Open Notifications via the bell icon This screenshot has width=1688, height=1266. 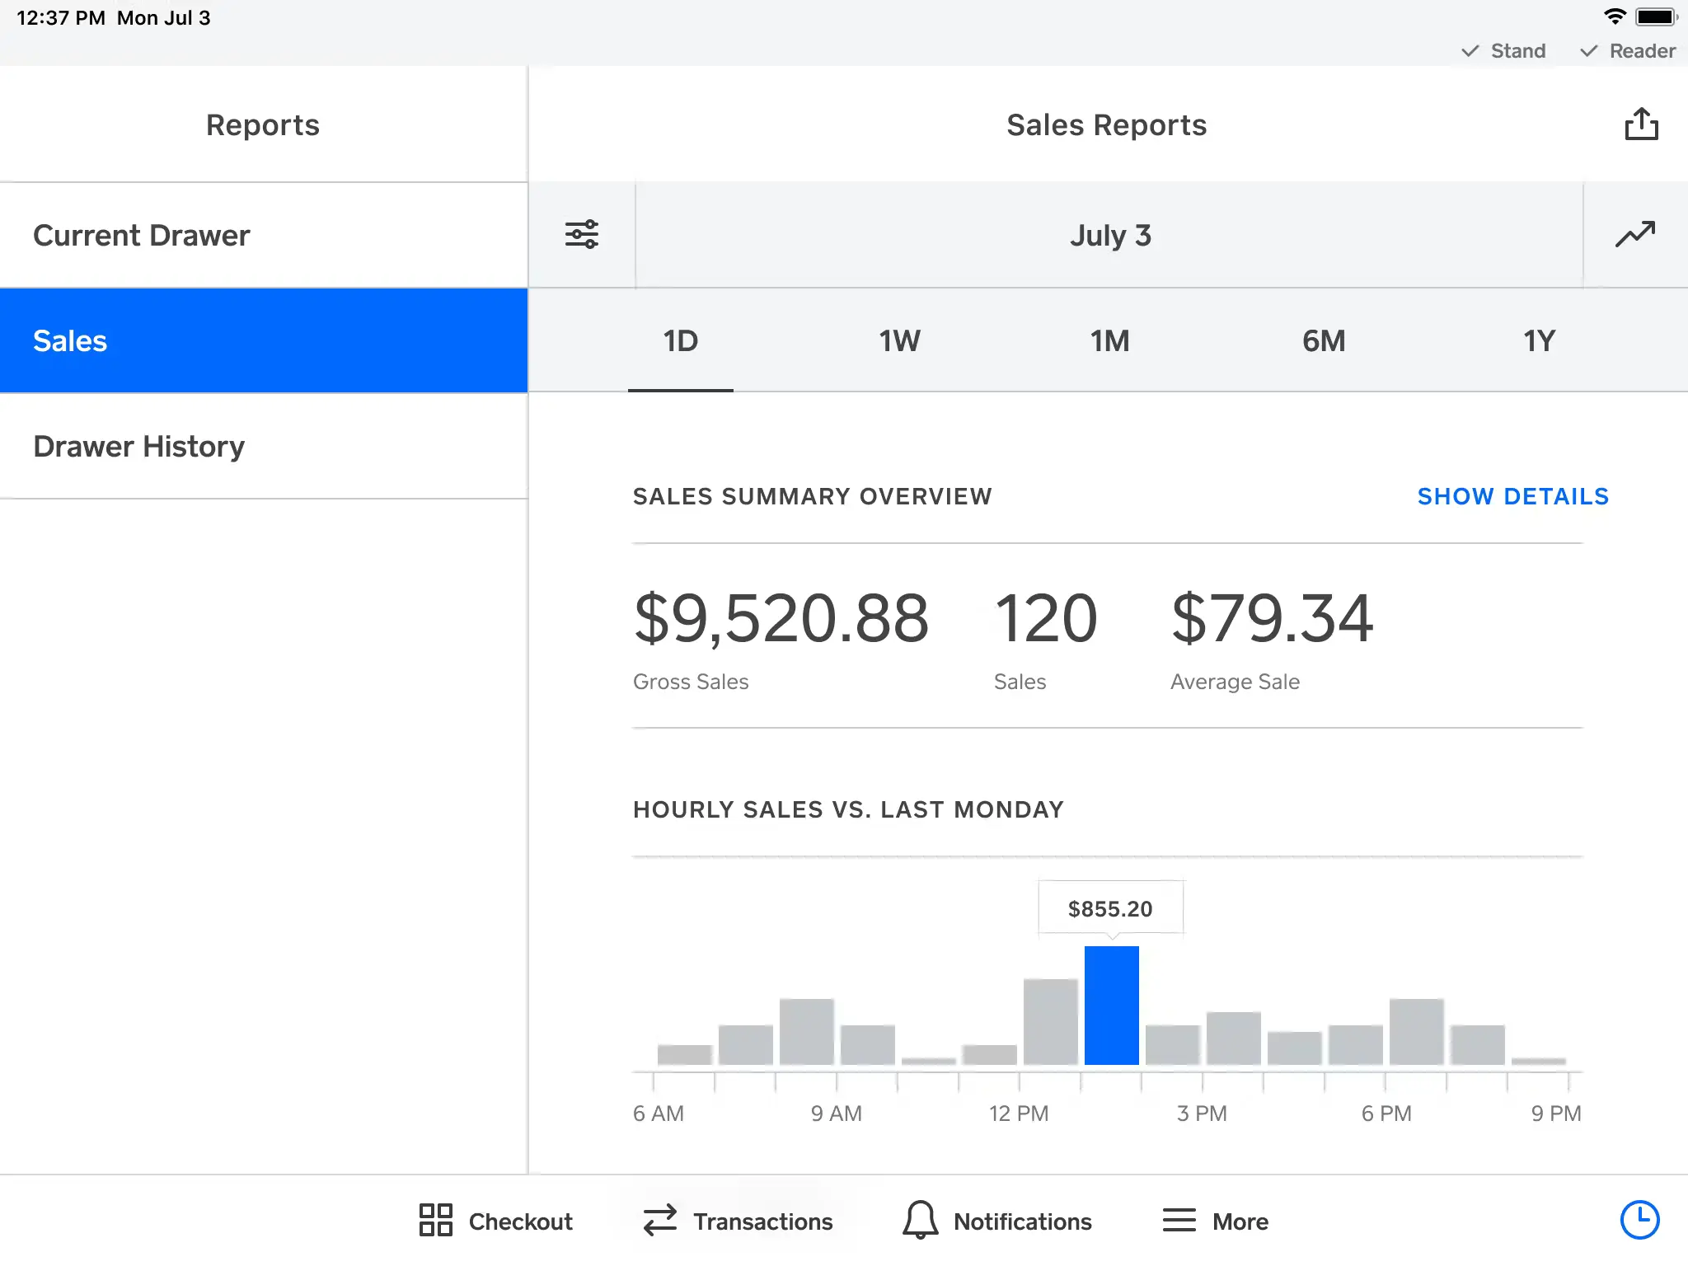919,1221
